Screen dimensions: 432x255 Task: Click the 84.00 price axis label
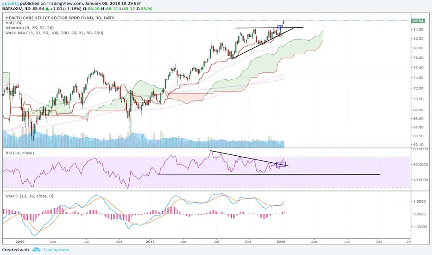coord(418,30)
